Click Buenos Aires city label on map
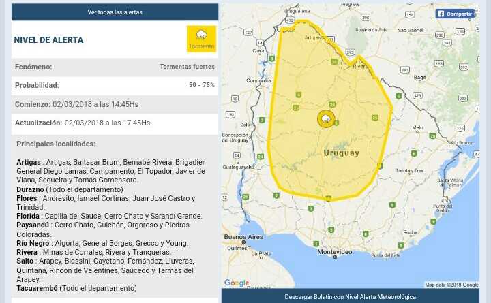The width and height of the screenshot is (491, 303). [x=243, y=236]
